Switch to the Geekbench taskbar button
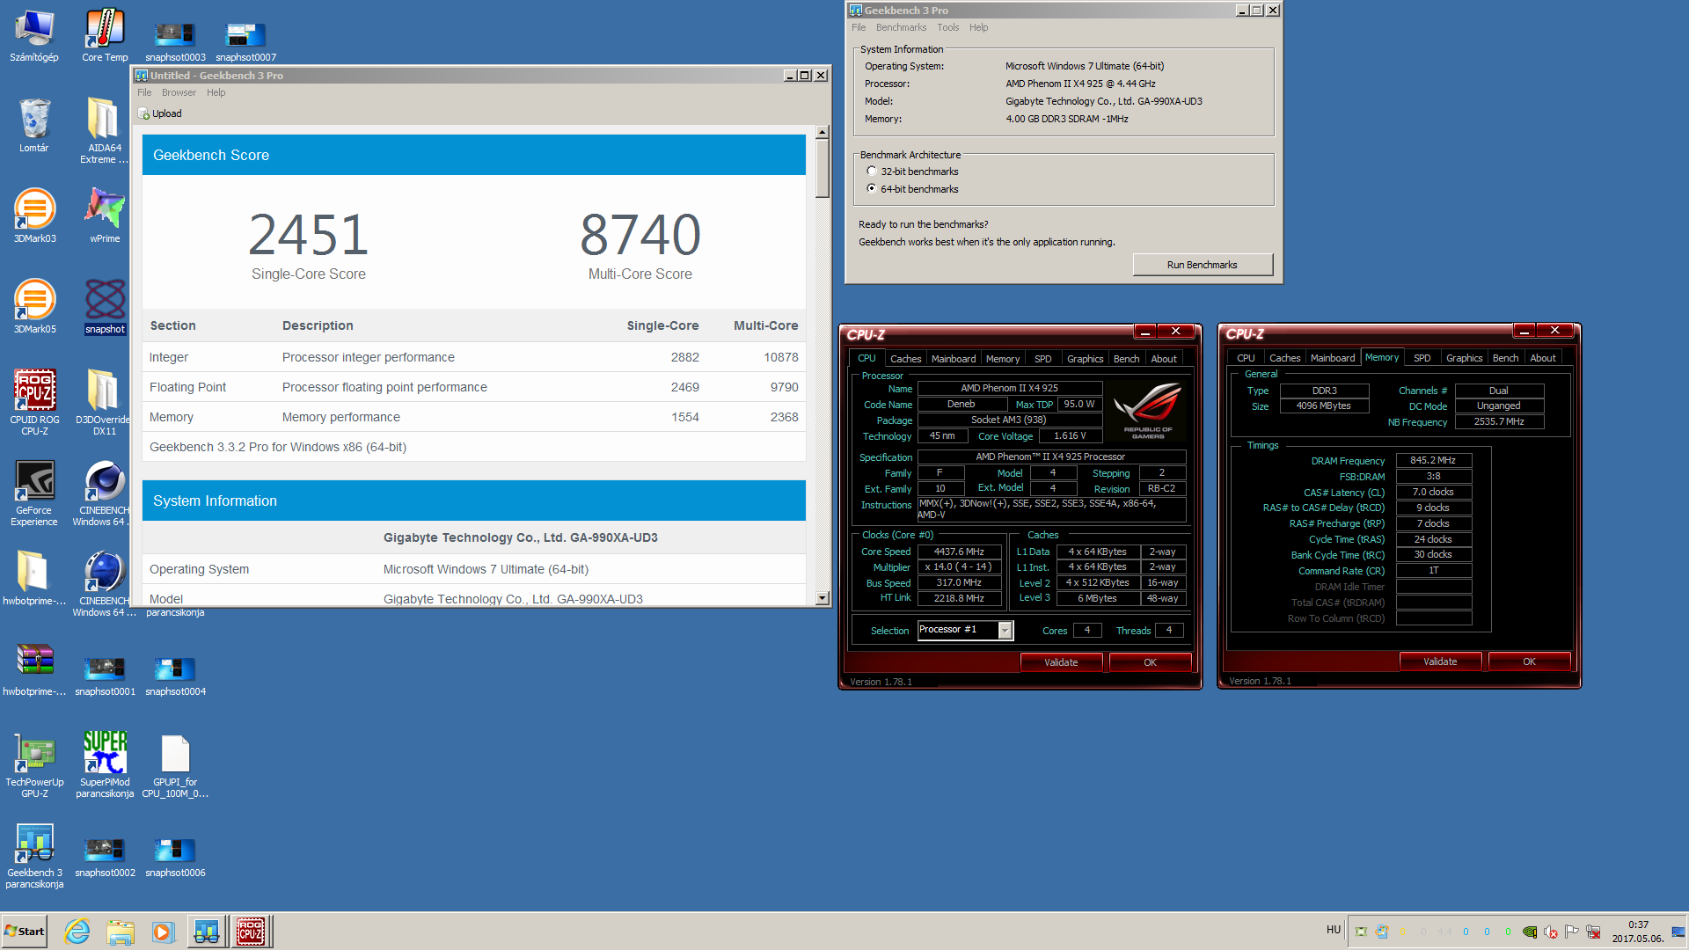 [x=207, y=932]
